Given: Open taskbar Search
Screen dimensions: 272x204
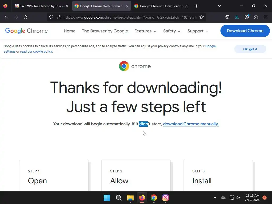Looking at the screenshot, I should [119, 198].
